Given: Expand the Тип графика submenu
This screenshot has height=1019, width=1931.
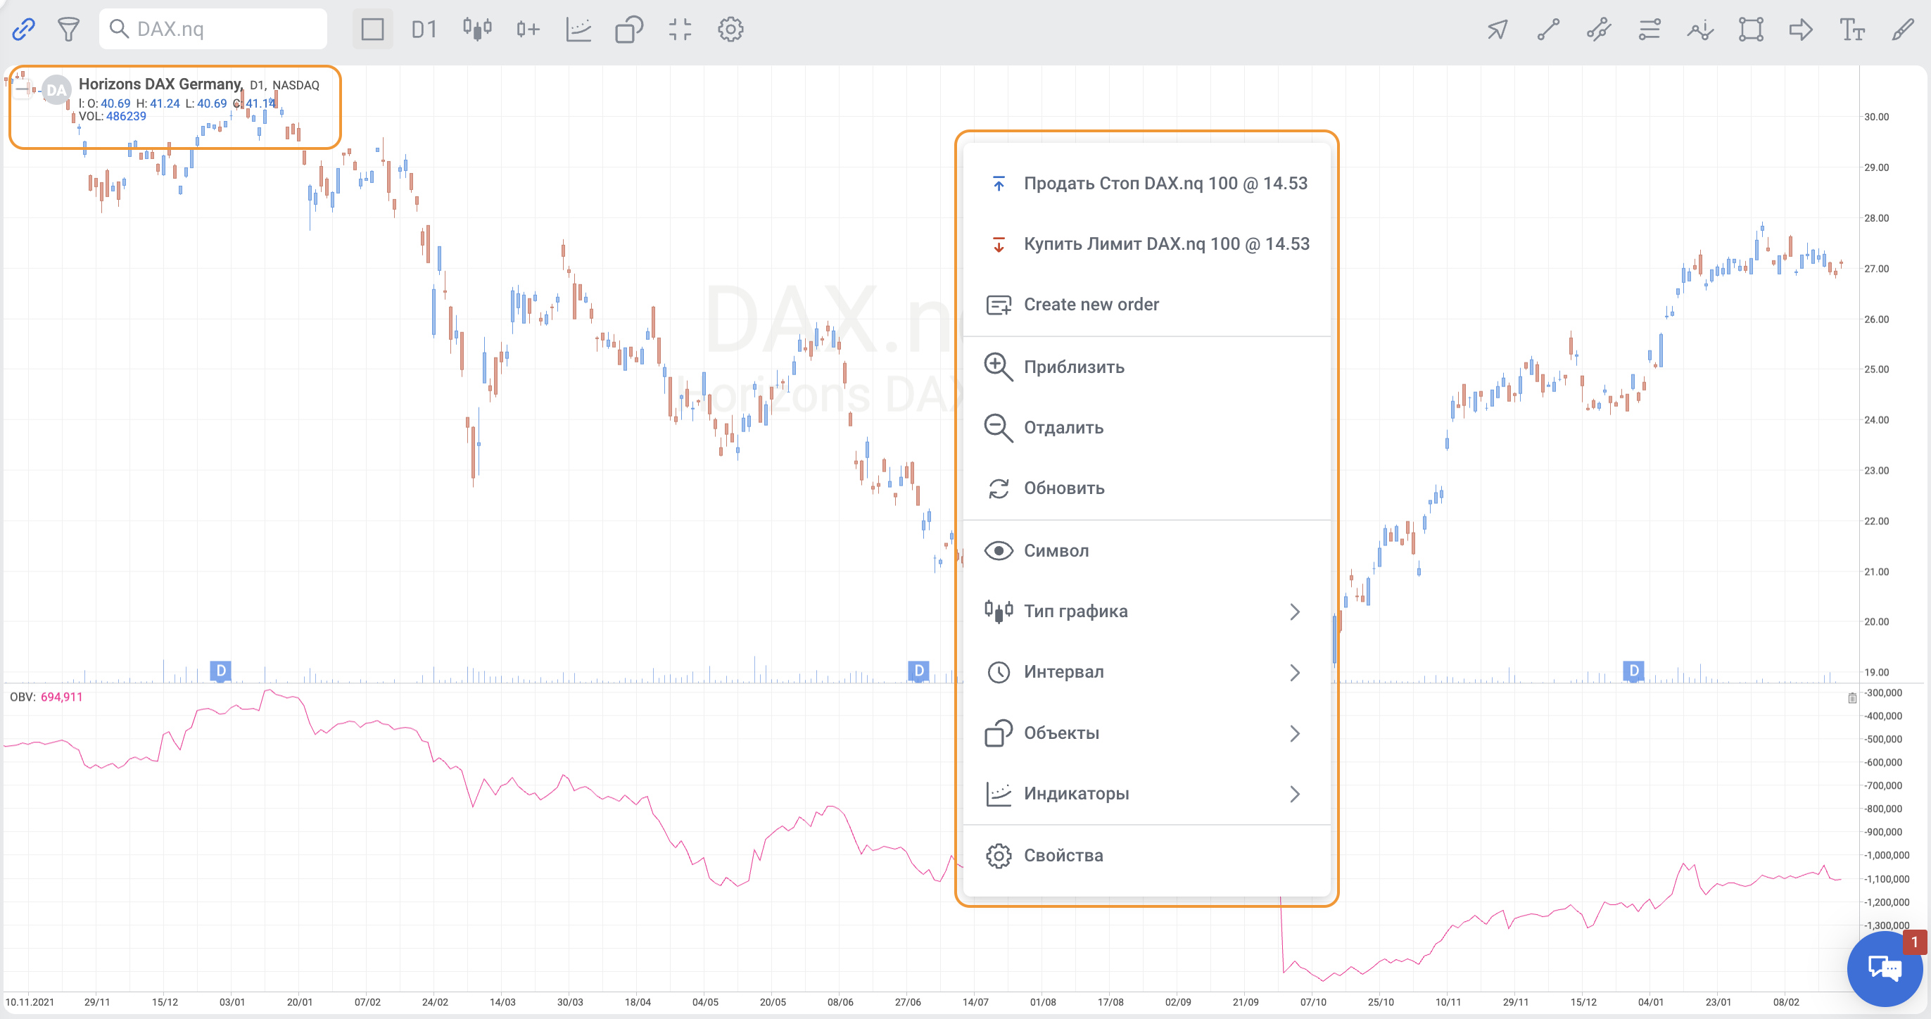Looking at the screenshot, I should point(1146,611).
